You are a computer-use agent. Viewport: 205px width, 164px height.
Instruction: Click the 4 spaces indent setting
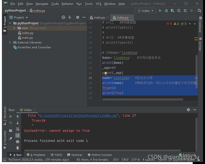[x=148, y=160]
